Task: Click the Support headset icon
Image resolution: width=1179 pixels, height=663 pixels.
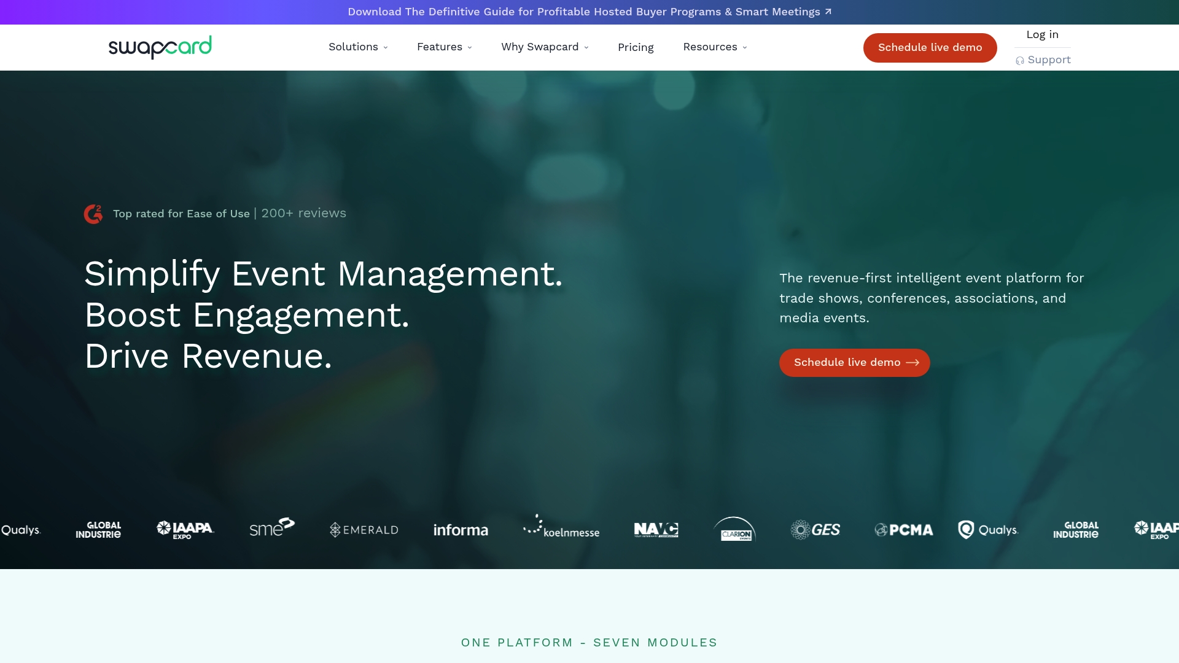Action: click(1019, 60)
